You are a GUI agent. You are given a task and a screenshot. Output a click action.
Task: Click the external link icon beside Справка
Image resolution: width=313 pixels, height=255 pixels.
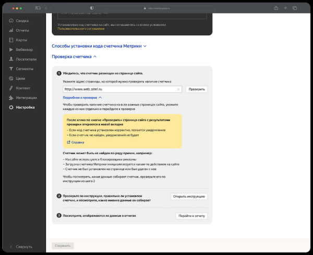68,142
